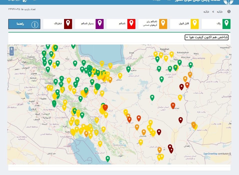Click the dark red خطرناک legend item
Screen dimensions: 239x175
tap(58, 24)
